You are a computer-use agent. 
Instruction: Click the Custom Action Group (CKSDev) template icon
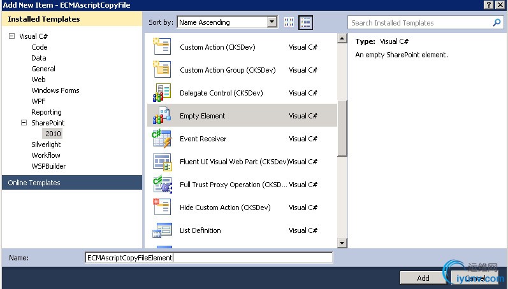[162, 69]
